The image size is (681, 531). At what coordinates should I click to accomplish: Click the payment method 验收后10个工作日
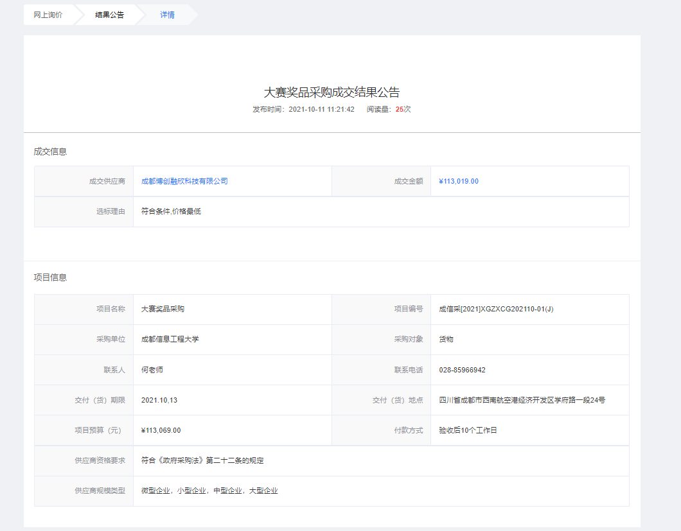click(468, 430)
